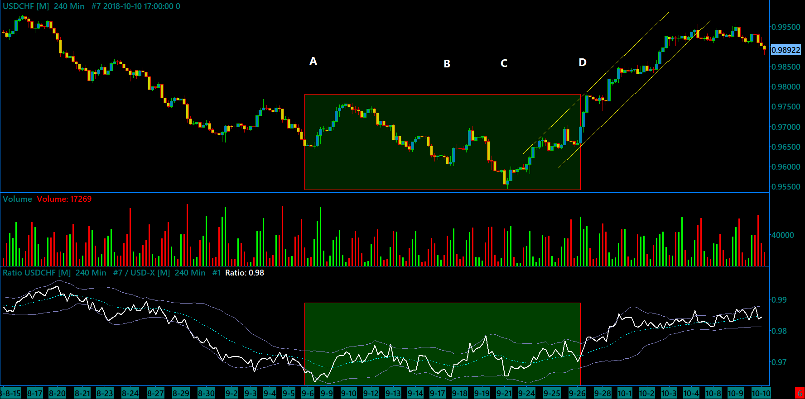The width and height of the screenshot is (805, 399).
Task: Select the 9-24 date marker
Action: [x=526, y=393]
